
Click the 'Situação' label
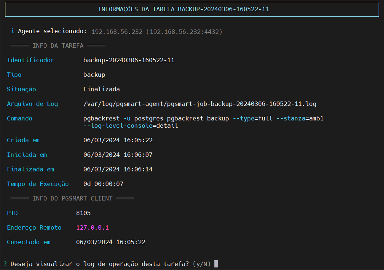[21, 90]
